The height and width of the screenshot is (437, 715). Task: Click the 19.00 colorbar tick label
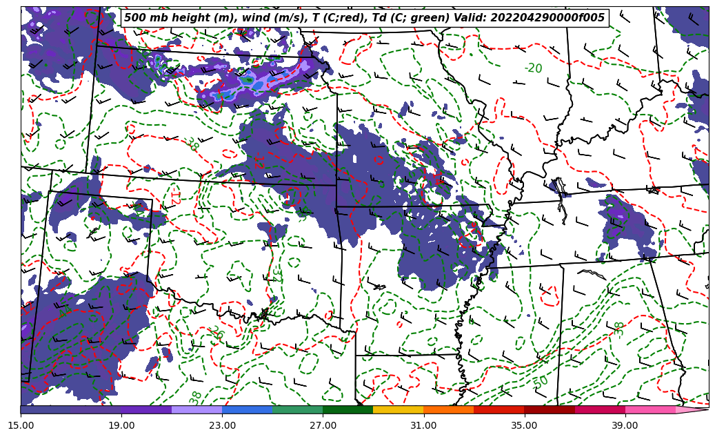(121, 425)
